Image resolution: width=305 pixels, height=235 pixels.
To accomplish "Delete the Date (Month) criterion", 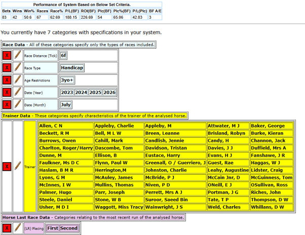I will point(7,105).
